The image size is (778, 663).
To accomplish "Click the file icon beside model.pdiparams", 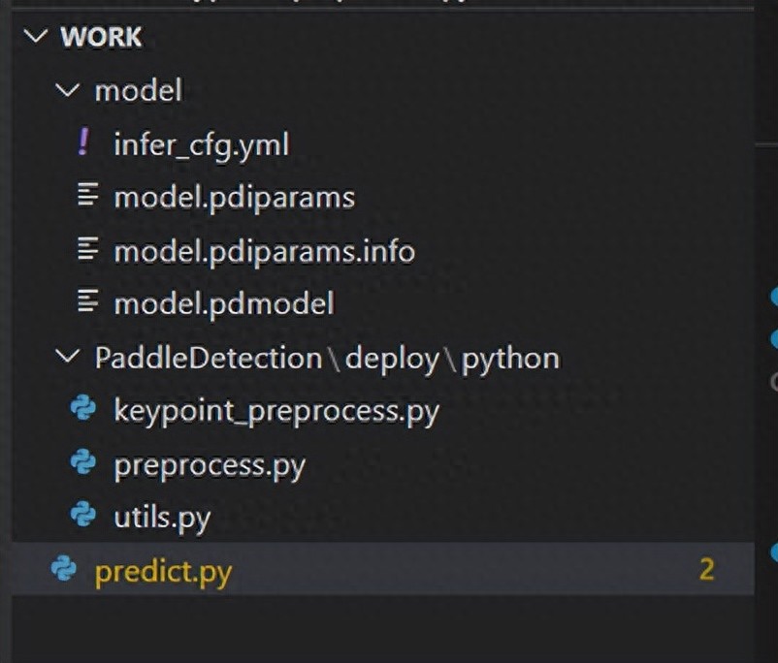I will (x=87, y=197).
